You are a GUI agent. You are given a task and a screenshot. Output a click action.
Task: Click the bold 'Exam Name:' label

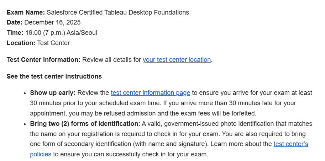click(x=26, y=13)
